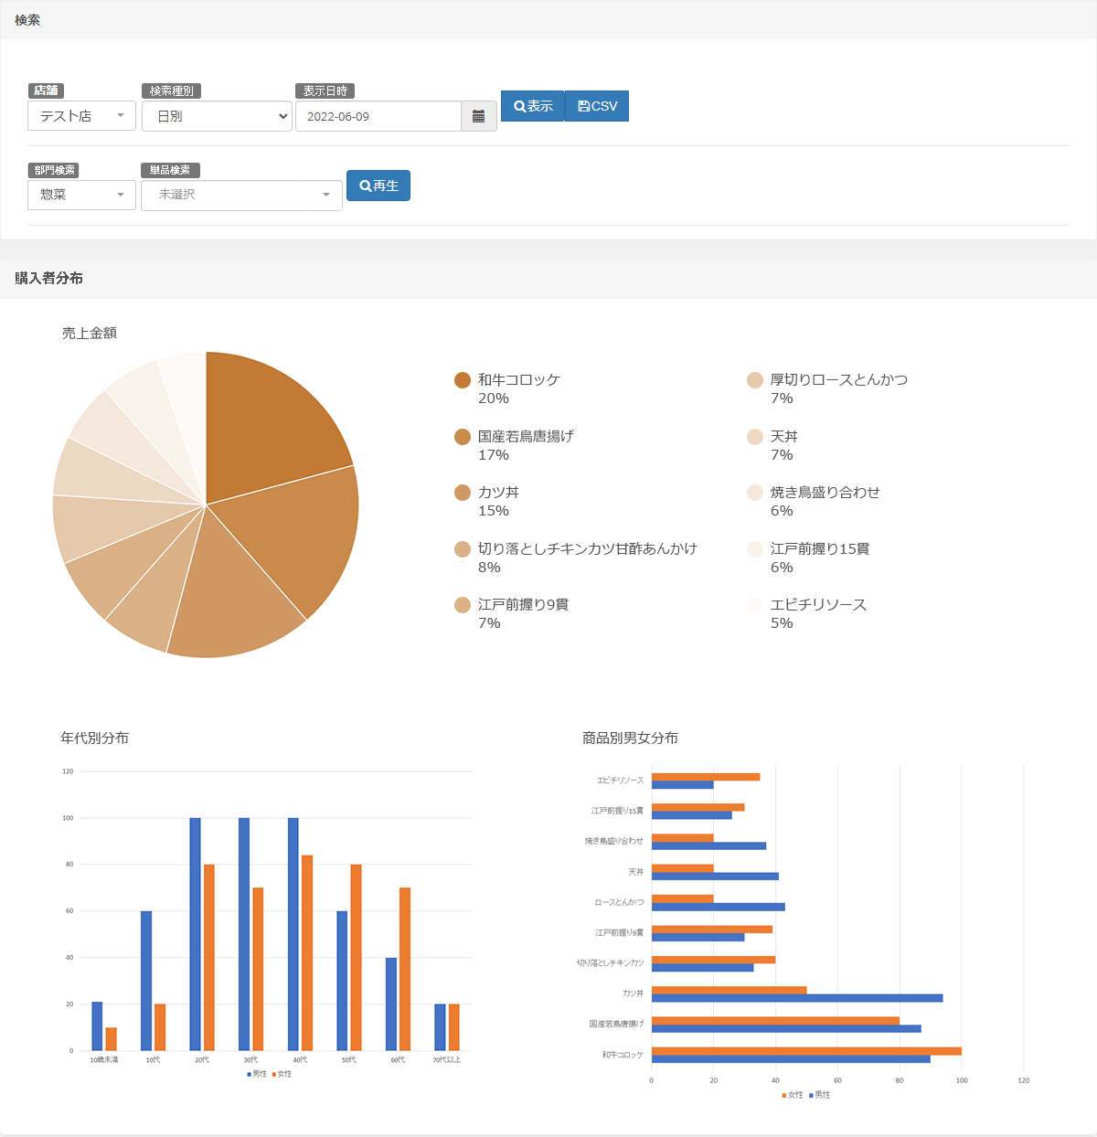
Task: Click the 女性 legend marker in 年代別分布 chart
Action: click(273, 1074)
